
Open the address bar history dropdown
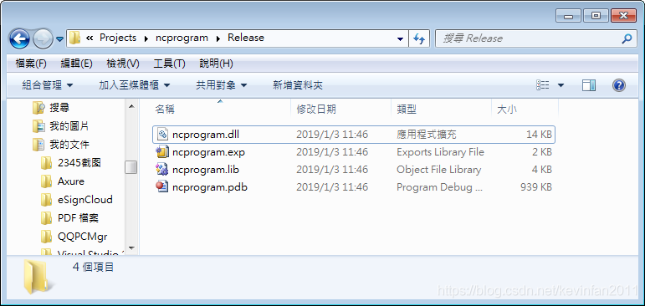400,38
